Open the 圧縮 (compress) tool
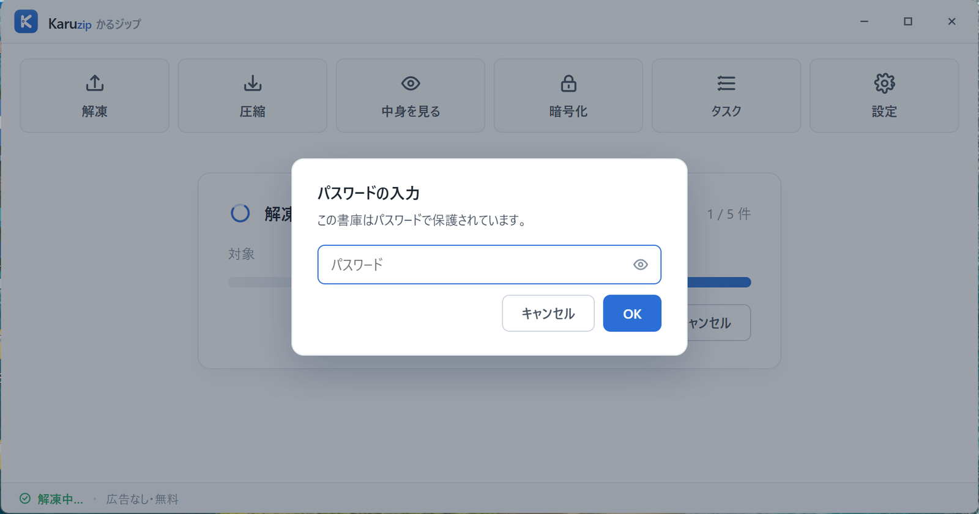This screenshot has width=979, height=514. click(252, 95)
